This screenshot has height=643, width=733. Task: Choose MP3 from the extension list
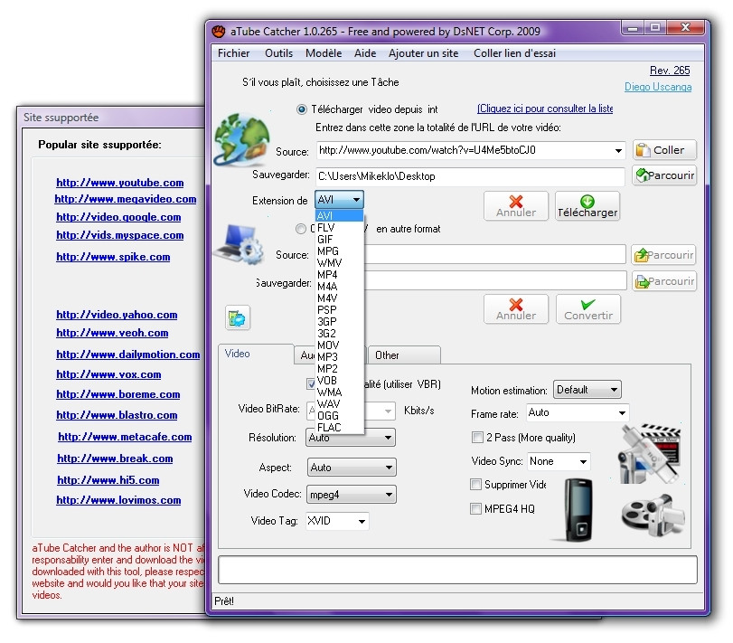pyautogui.click(x=327, y=357)
